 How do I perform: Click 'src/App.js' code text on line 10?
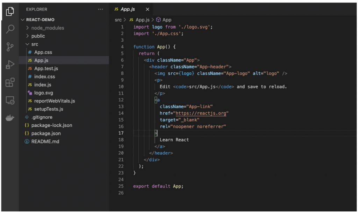pyautogui.click(x=202, y=87)
